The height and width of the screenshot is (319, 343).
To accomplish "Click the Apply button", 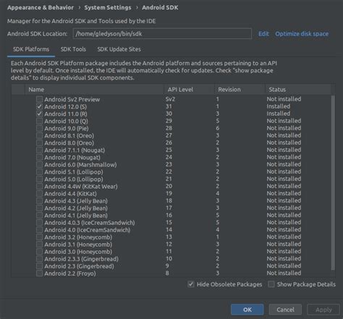I will [x=323, y=310].
